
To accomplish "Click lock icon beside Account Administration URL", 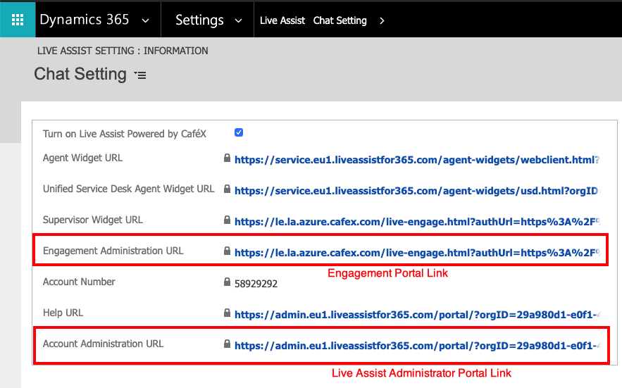I will pyautogui.click(x=227, y=344).
